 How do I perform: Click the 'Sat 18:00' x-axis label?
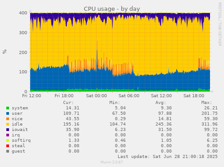pos(194,96)
